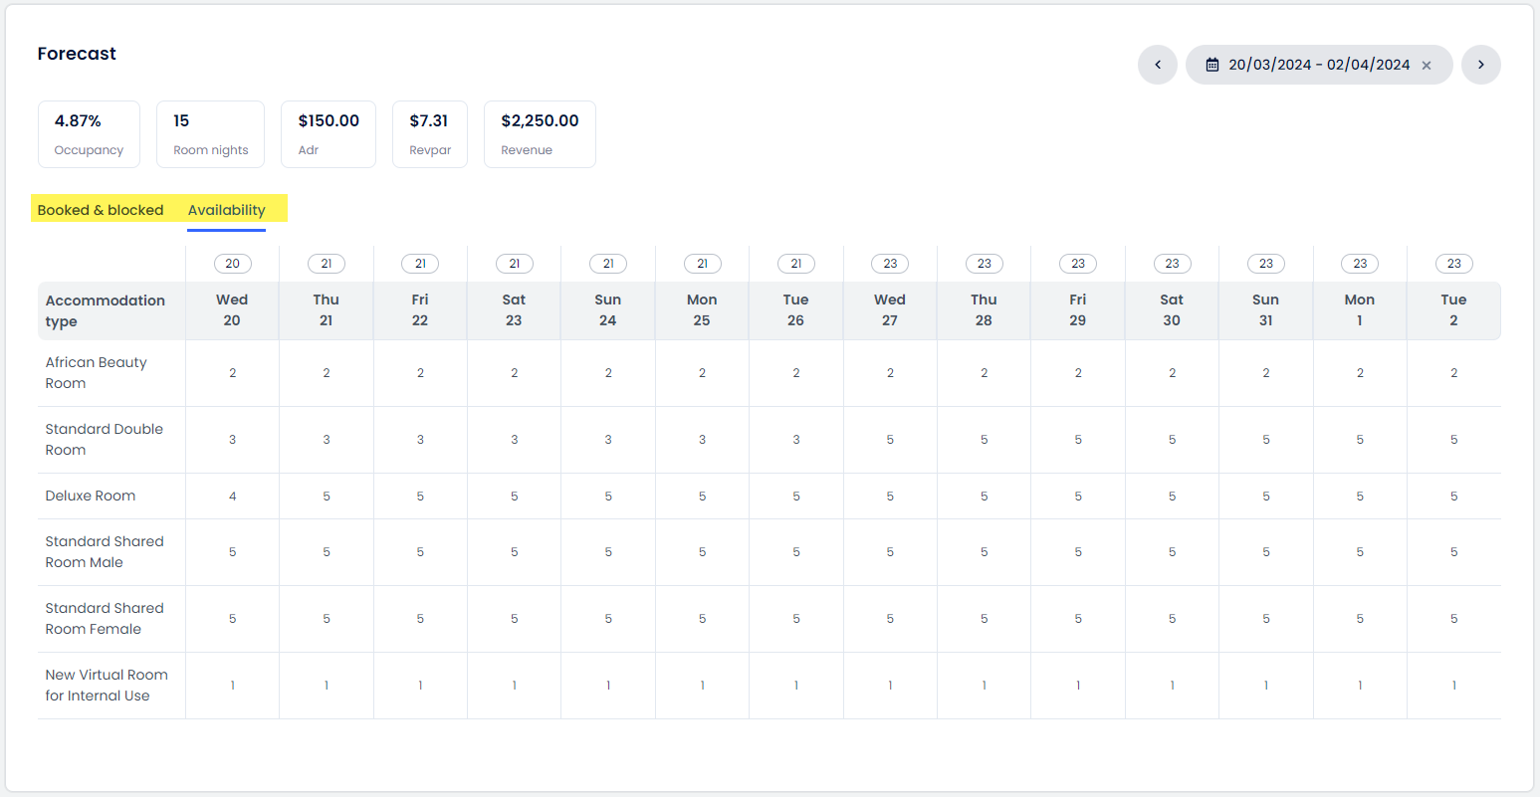The height and width of the screenshot is (797, 1540).
Task: Click the African Beauty Room row label
Action: click(x=96, y=373)
